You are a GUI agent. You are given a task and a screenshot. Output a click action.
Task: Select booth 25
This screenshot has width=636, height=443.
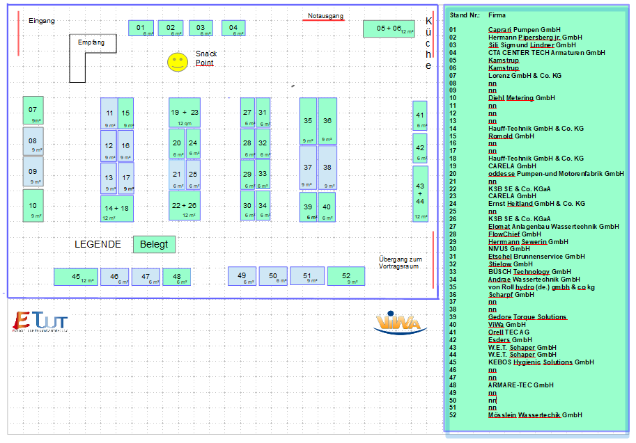[x=193, y=175]
